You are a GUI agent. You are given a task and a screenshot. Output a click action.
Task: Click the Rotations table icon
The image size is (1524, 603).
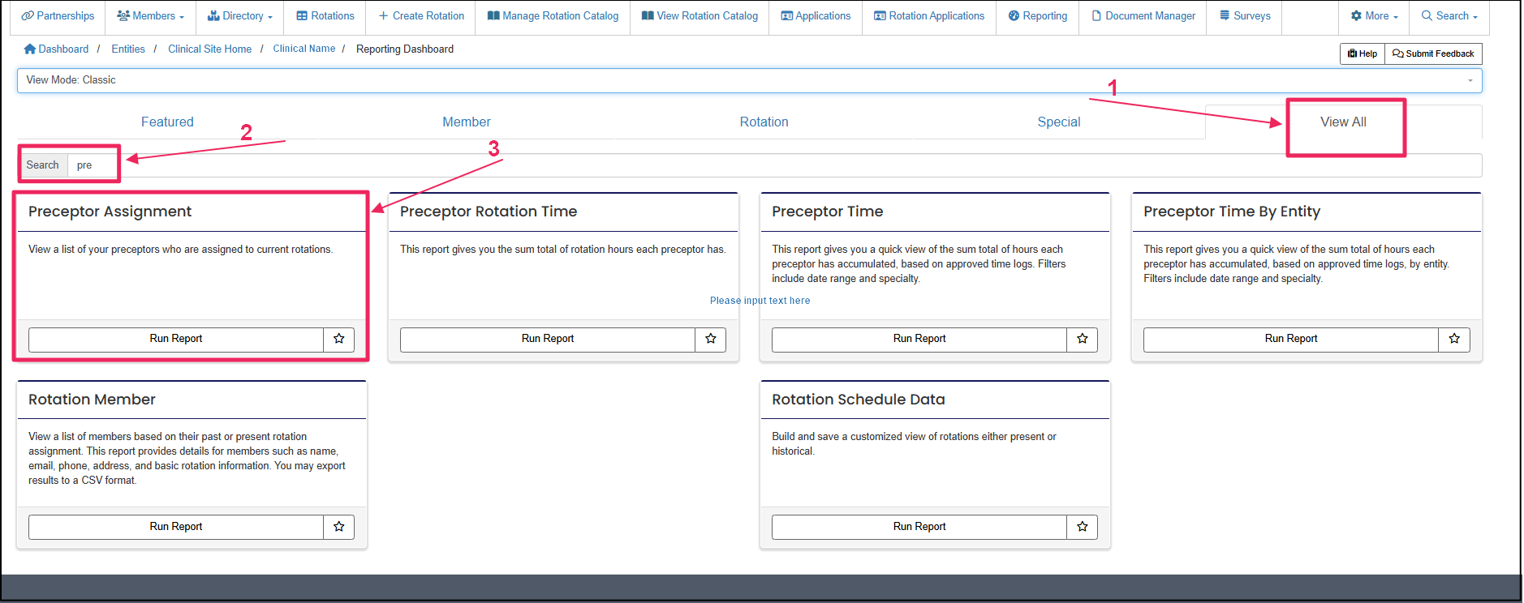[302, 15]
